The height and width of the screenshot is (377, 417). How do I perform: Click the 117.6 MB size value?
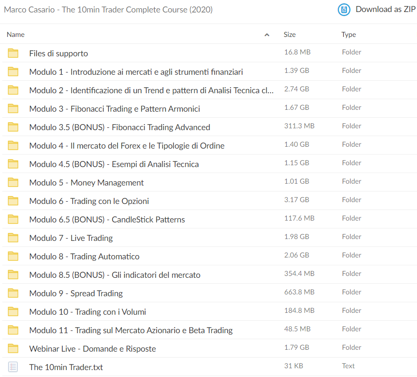coord(299,218)
